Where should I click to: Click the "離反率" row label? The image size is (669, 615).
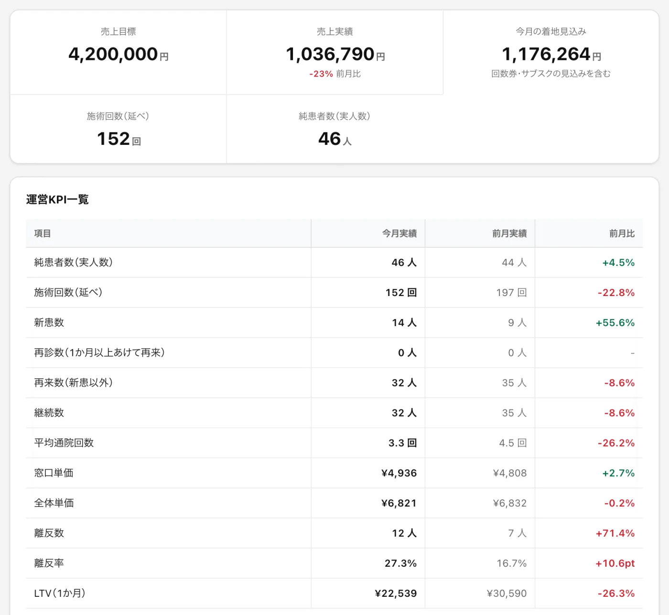pos(49,563)
